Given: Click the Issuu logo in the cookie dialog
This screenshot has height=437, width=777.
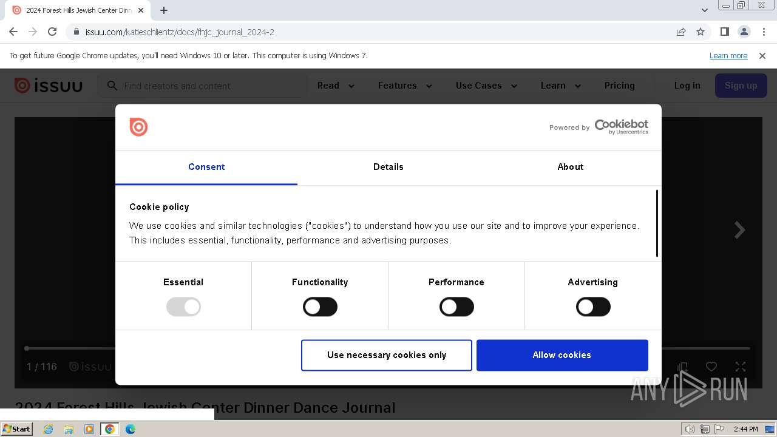Looking at the screenshot, I should [138, 127].
